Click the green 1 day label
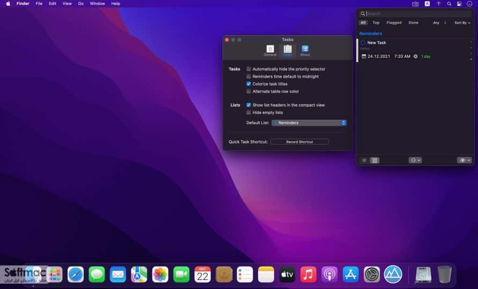This screenshot has width=478, height=289. [x=425, y=57]
